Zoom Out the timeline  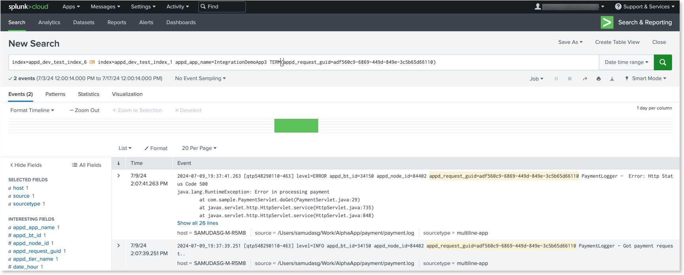[x=84, y=110]
